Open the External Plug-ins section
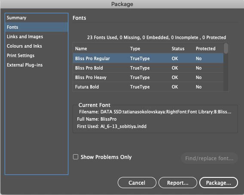This screenshot has height=195, width=244. [x=37, y=65]
